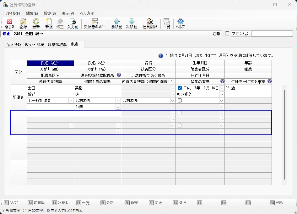
Task: Open the 設定(S) menu
Action: pos(50,13)
